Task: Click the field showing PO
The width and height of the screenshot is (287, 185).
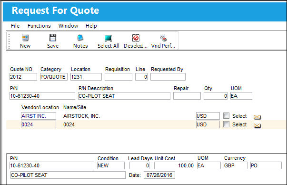Action: tap(266, 165)
